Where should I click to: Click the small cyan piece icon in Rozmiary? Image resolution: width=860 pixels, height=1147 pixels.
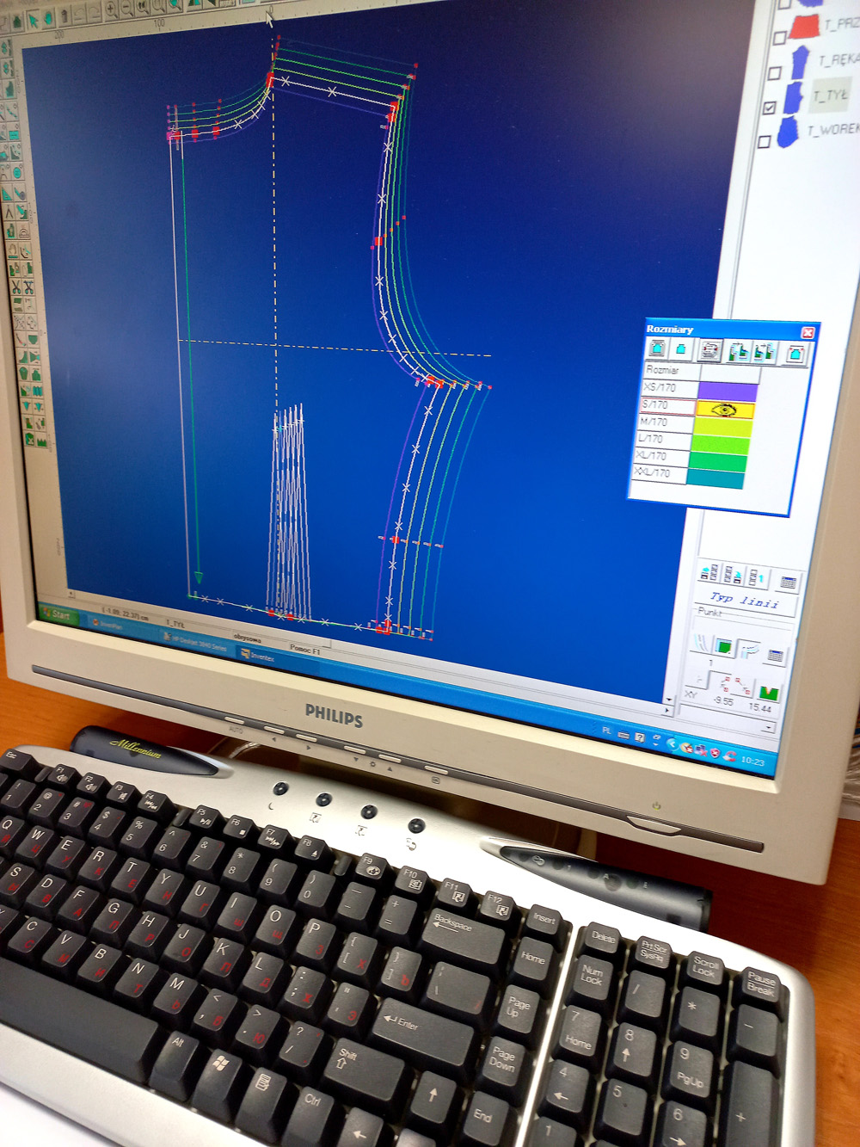pyautogui.click(x=681, y=350)
